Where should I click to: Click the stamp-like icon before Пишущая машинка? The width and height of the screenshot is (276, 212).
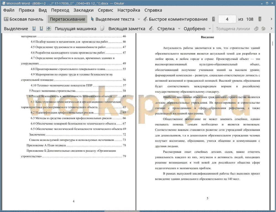[x=49, y=28]
